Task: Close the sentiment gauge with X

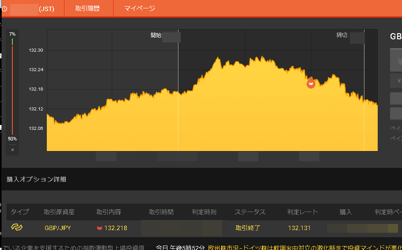Action: point(12,150)
